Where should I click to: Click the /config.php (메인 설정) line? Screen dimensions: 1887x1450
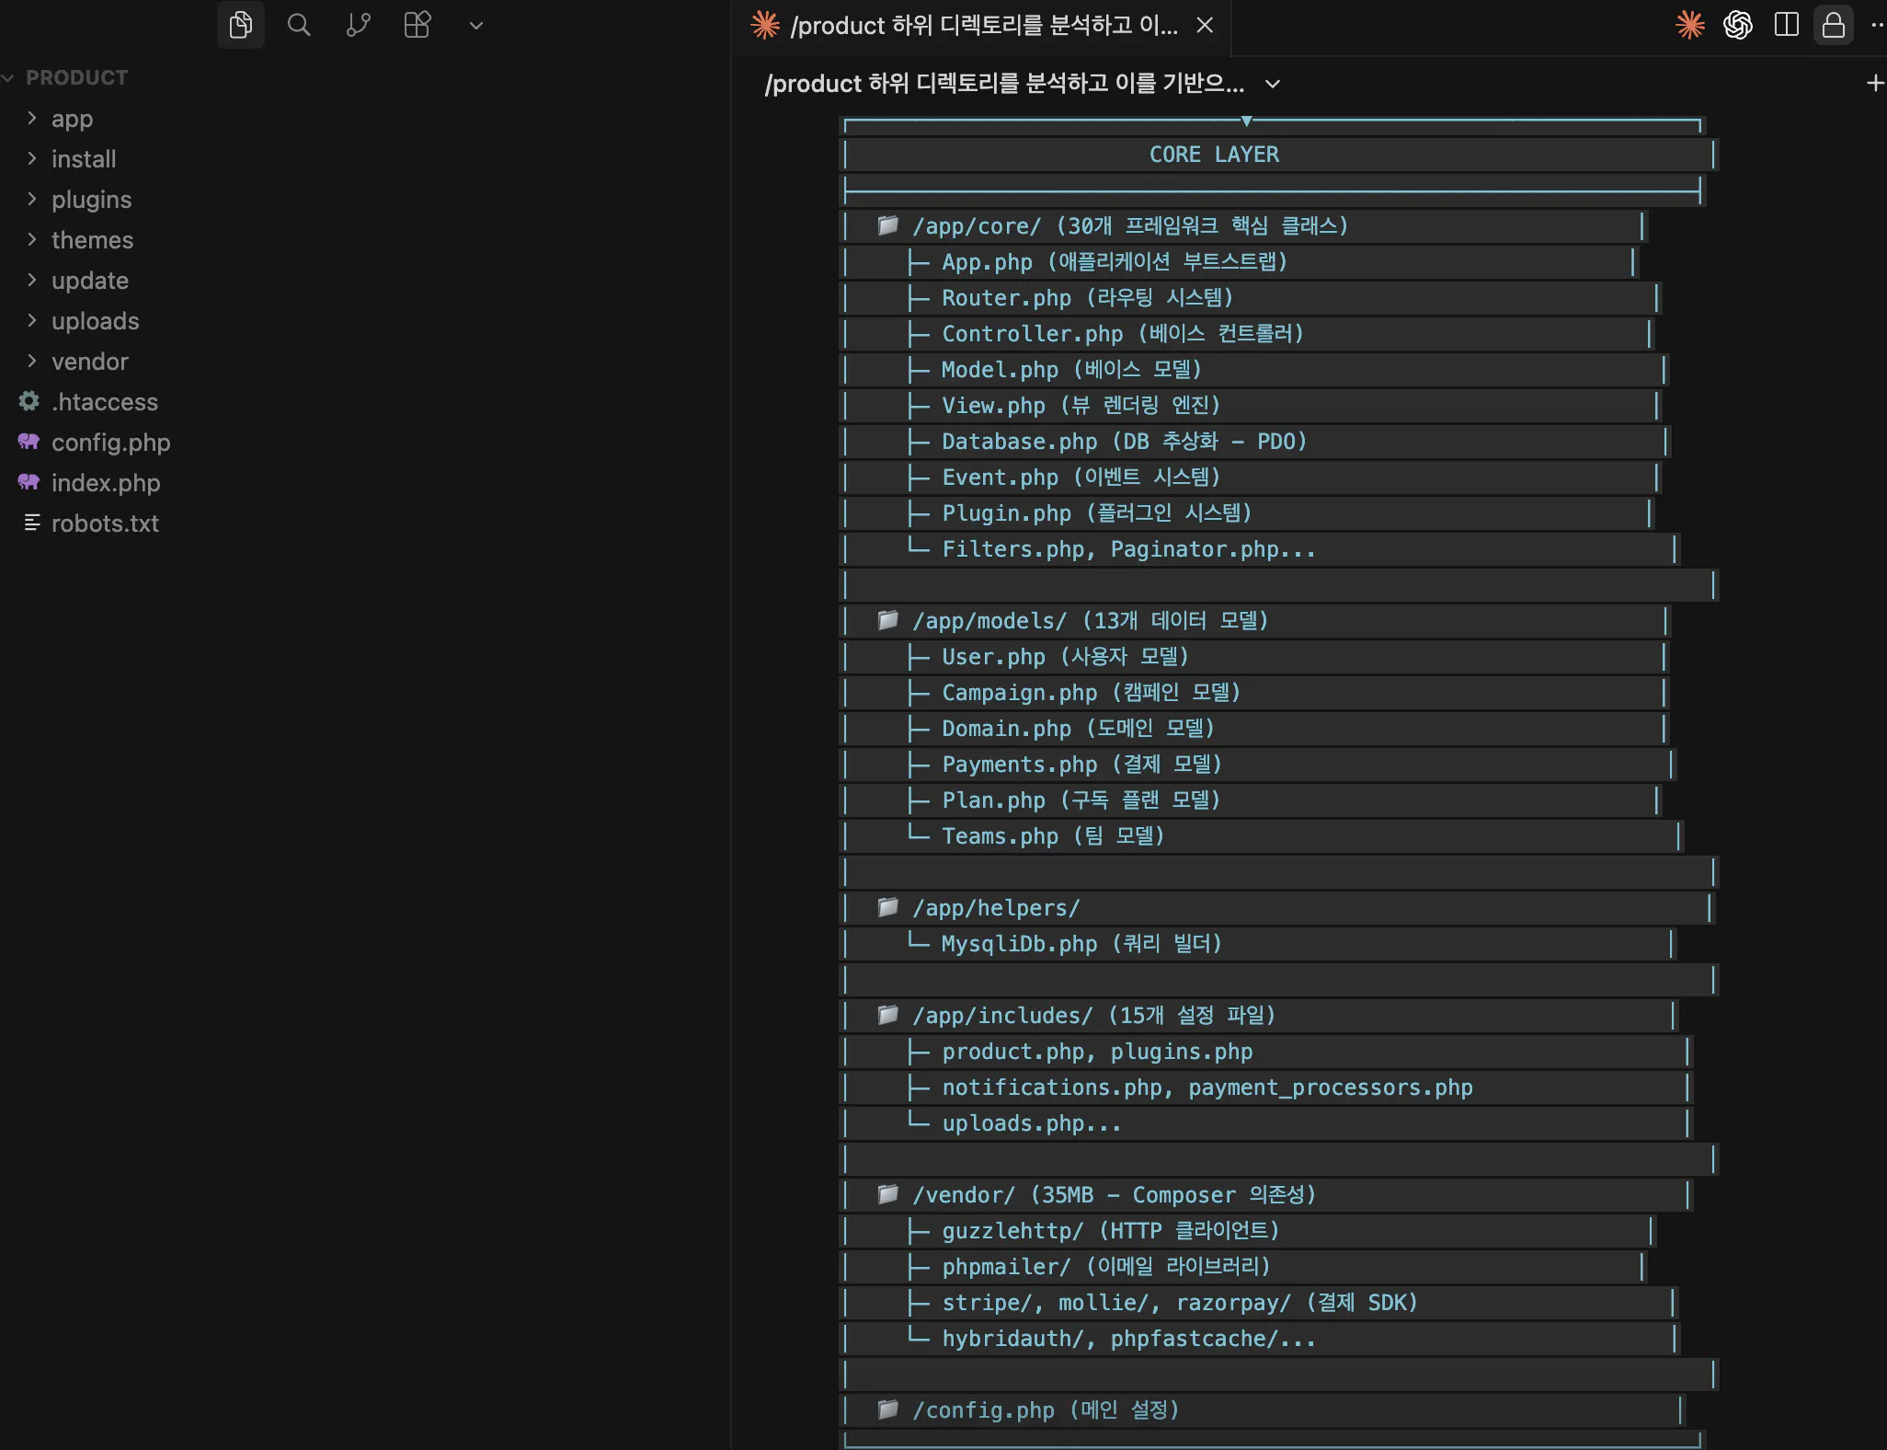(x=1046, y=1410)
